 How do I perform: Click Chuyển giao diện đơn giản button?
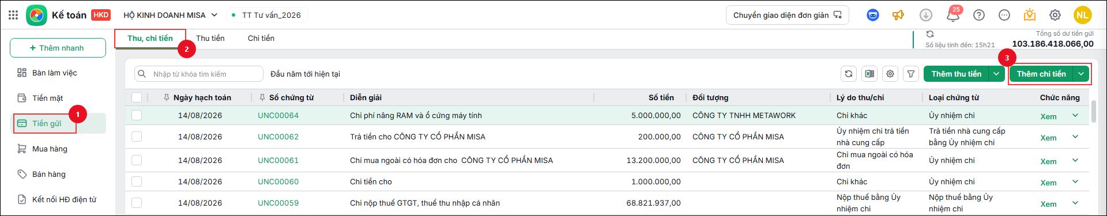pyautogui.click(x=788, y=15)
